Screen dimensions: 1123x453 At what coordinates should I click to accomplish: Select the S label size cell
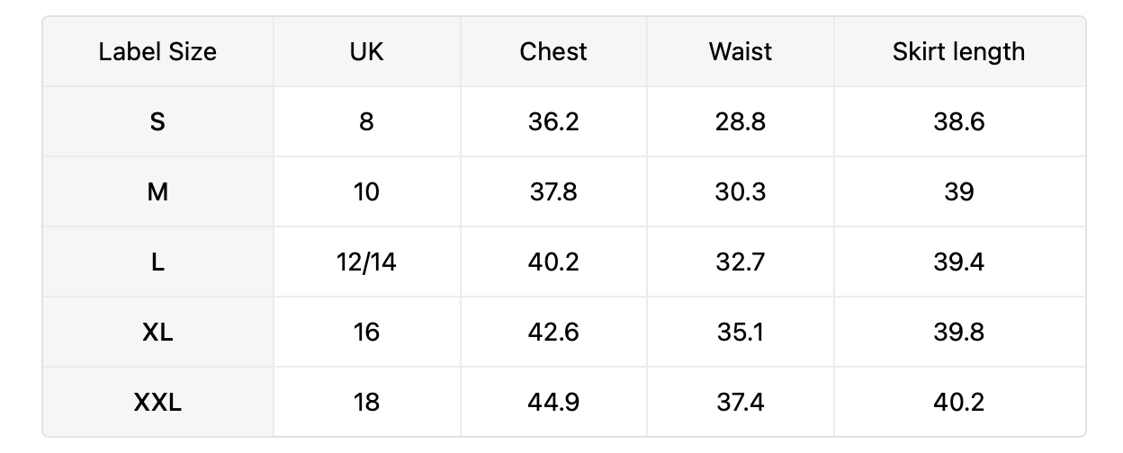(157, 121)
